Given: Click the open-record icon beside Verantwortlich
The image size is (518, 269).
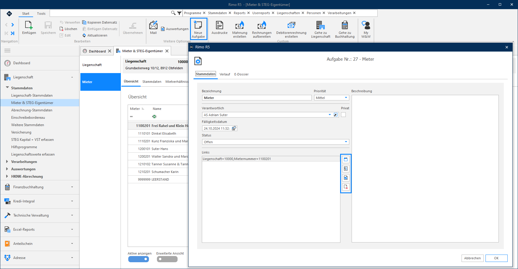Looking at the screenshot, I should tap(336, 115).
